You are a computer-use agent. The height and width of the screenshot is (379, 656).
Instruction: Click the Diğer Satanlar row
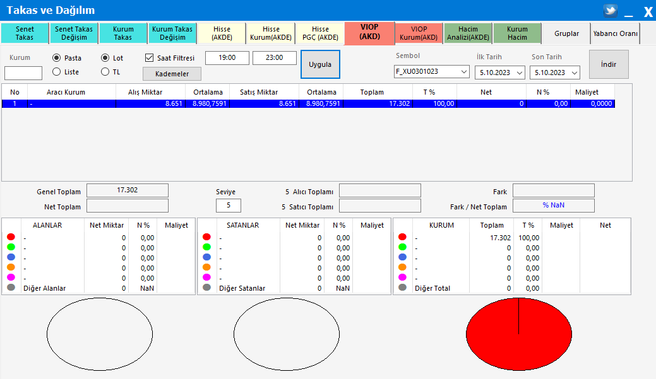(294, 288)
